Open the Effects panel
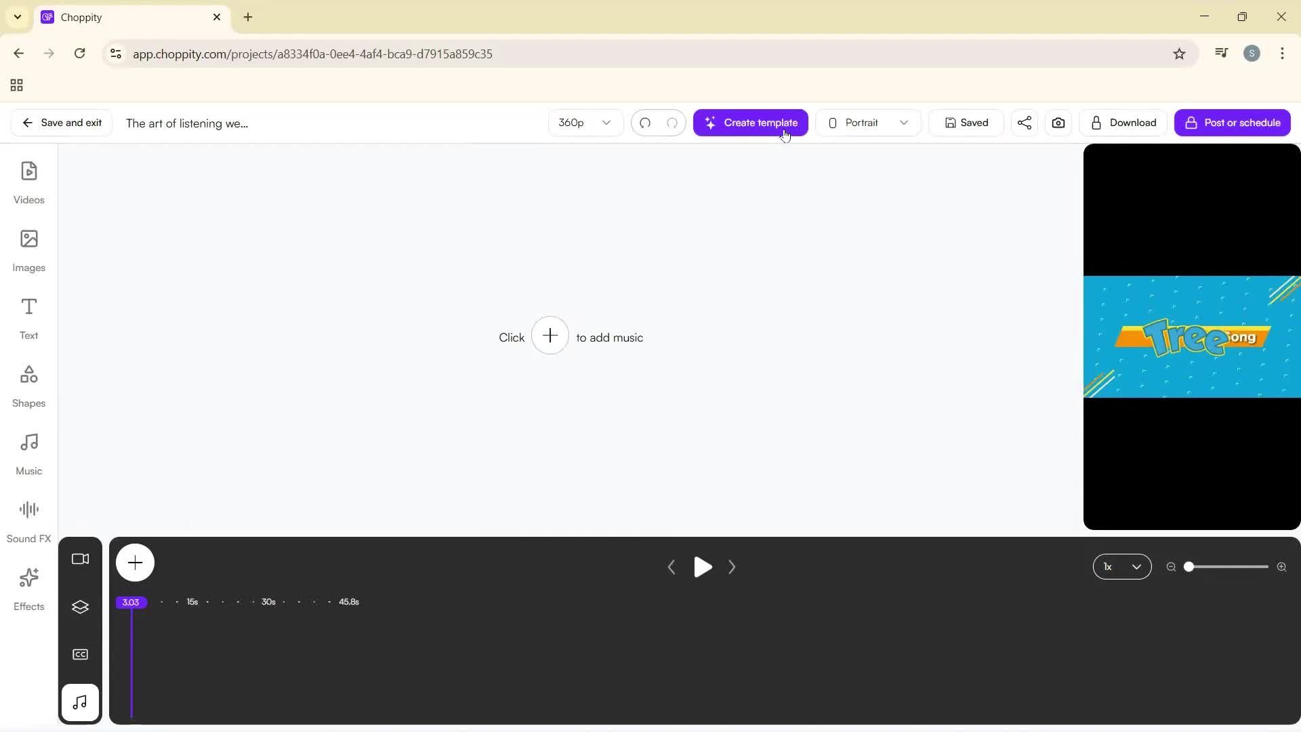Screen dimensions: 1301x732 28,589
